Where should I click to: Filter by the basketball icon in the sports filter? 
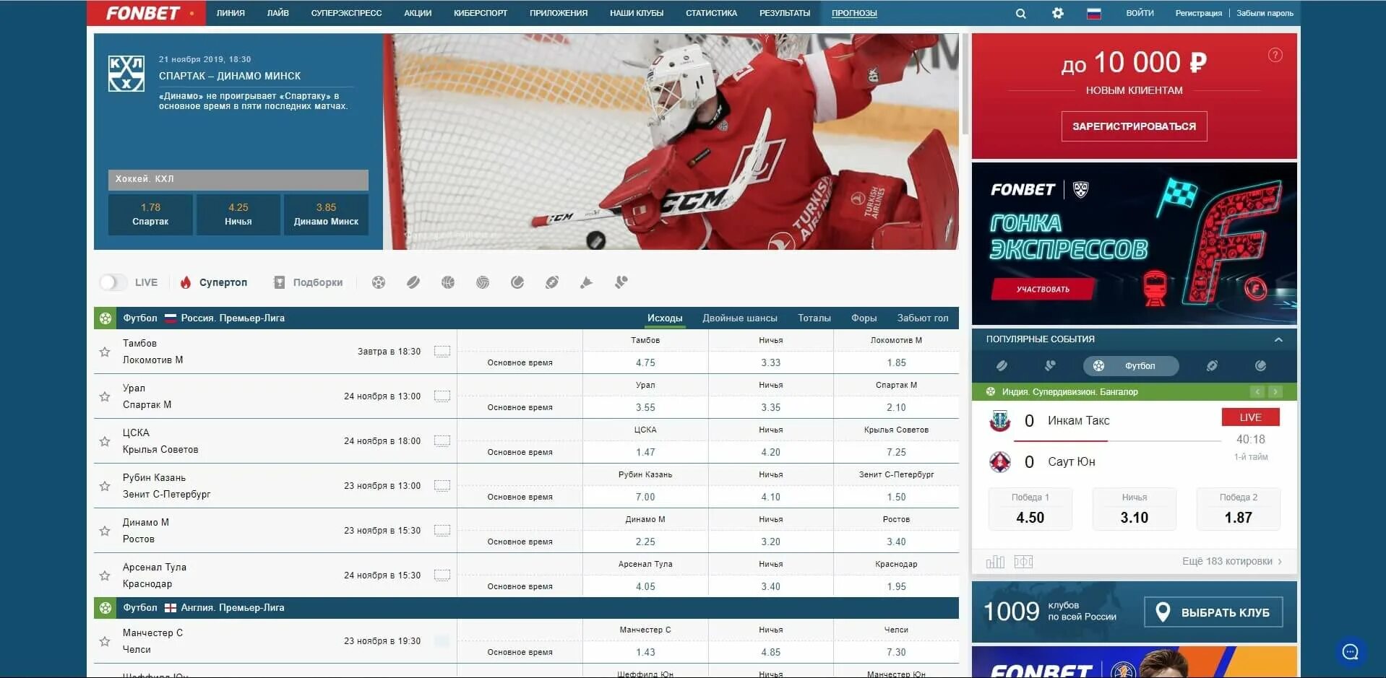point(448,282)
